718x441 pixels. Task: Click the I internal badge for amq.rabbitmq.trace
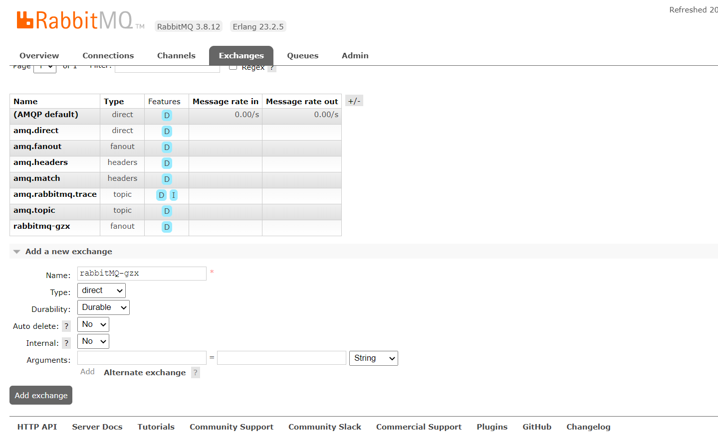[x=174, y=195]
